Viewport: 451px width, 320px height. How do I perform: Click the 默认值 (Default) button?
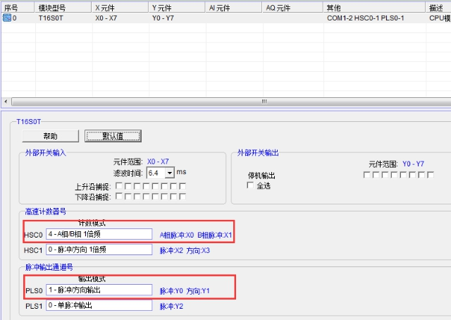pyautogui.click(x=113, y=136)
